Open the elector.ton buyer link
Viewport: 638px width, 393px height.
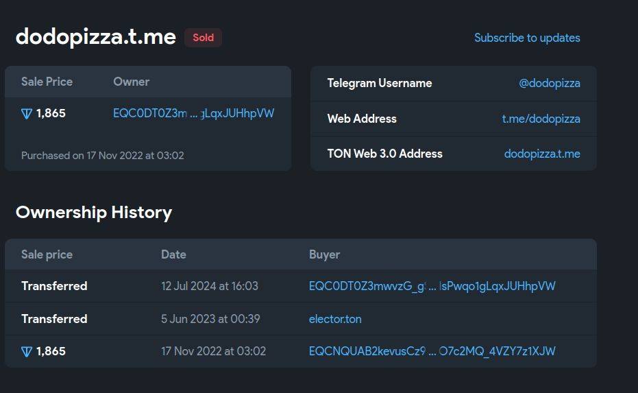[335, 319]
